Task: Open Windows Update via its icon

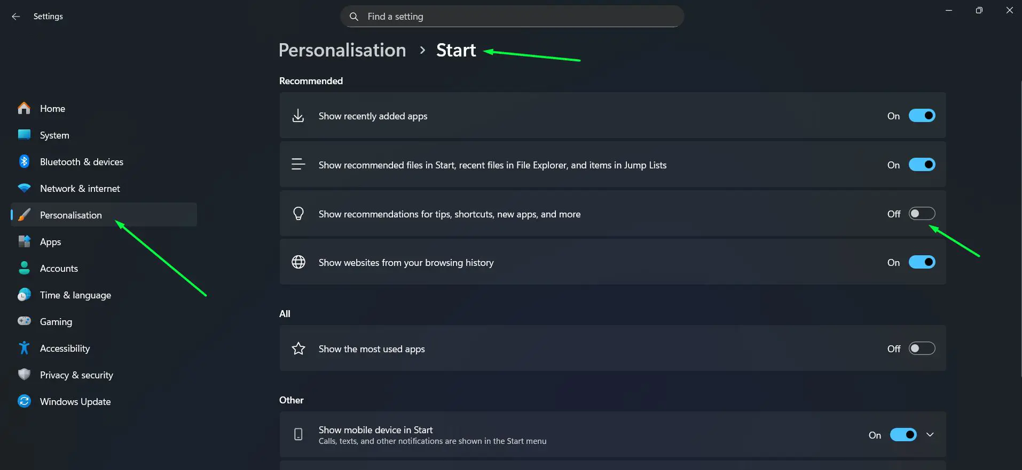Action: (24, 401)
